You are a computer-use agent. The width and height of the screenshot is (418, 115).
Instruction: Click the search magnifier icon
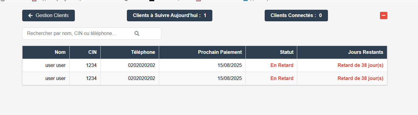137,33
